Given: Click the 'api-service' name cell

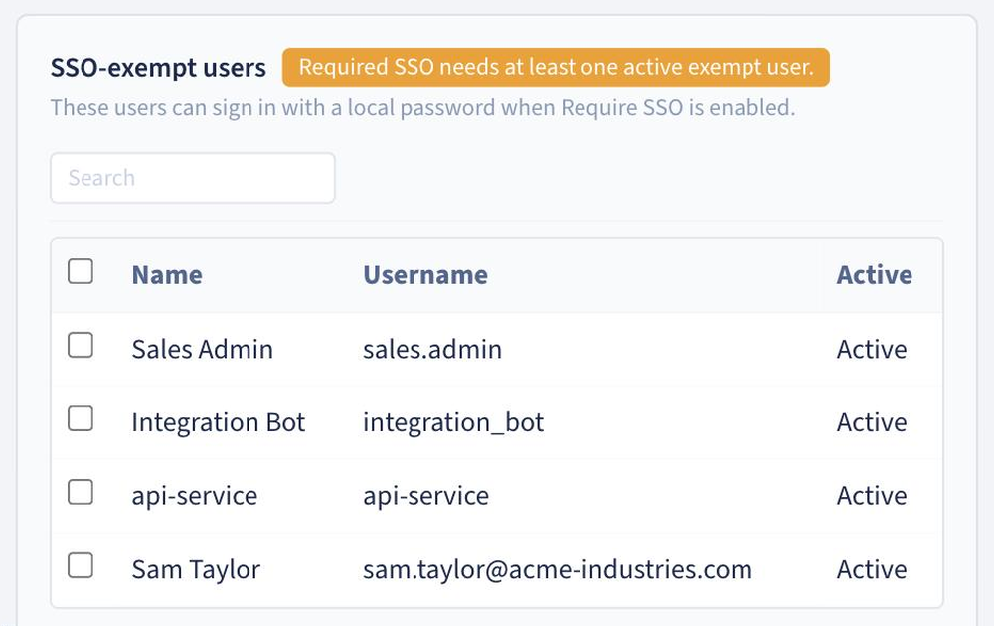Looking at the screenshot, I should (x=195, y=496).
